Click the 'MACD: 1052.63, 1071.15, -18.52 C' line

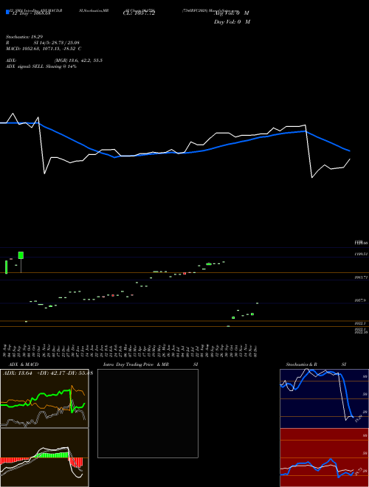tap(44, 49)
